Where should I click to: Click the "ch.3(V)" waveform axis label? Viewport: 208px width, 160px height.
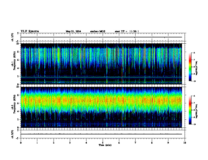click(12, 134)
